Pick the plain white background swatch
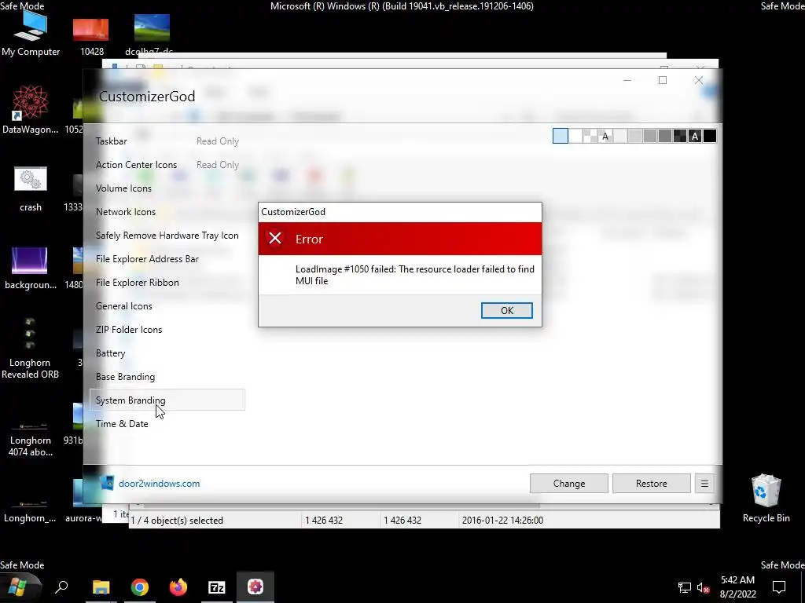805x603 pixels. [x=575, y=136]
